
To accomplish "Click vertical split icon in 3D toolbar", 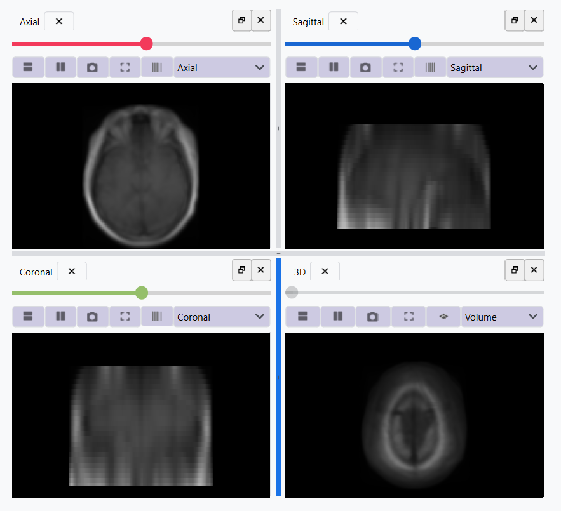I will (x=338, y=317).
